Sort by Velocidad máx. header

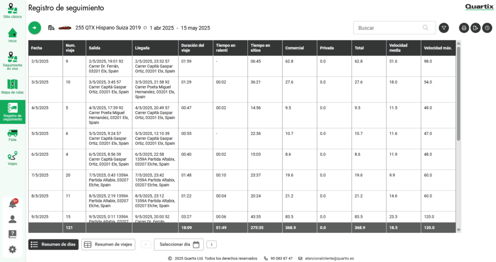tap(438, 48)
